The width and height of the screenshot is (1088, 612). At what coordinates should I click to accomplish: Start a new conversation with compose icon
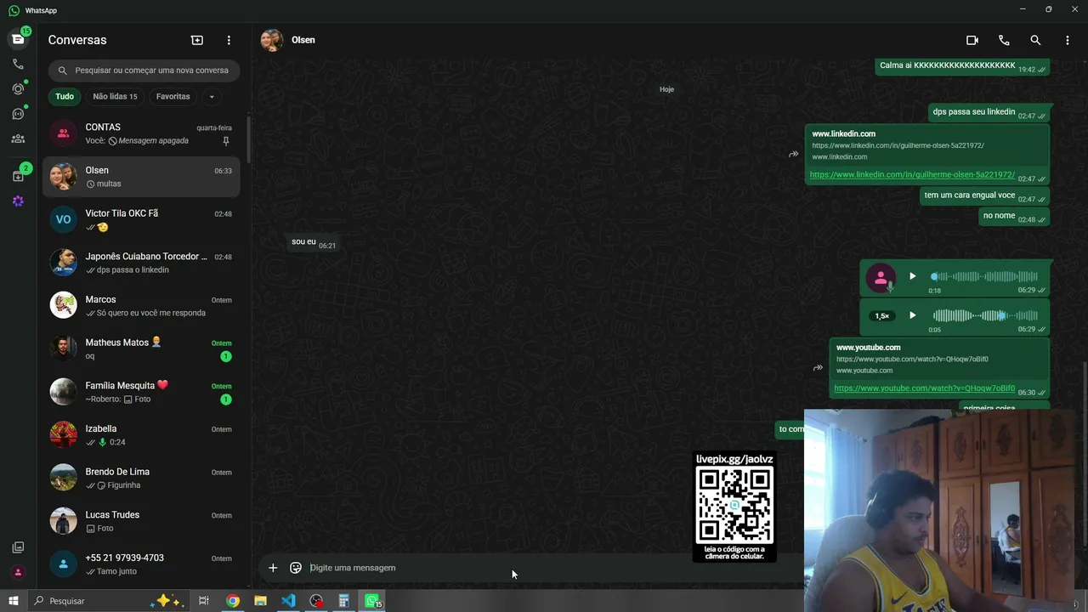point(197,40)
